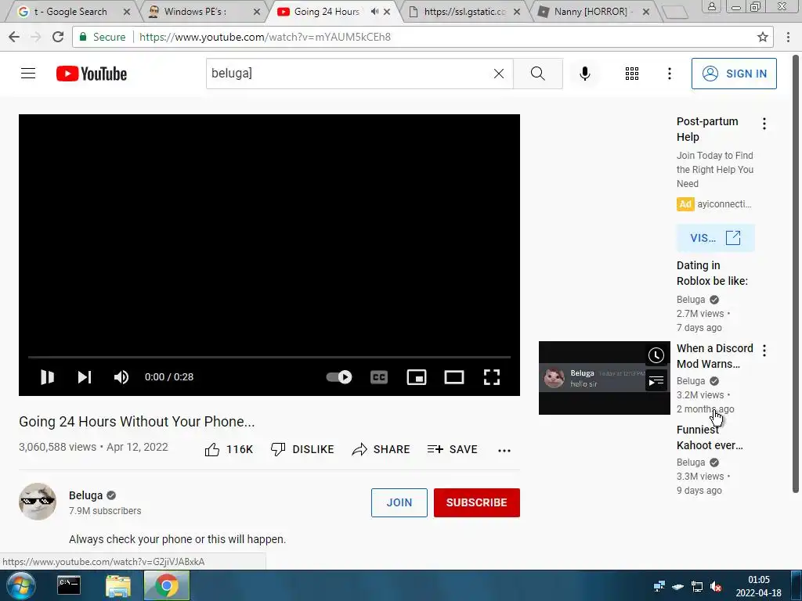Save the video to a playlist
Image resolution: width=802 pixels, height=601 pixels.
(452, 449)
